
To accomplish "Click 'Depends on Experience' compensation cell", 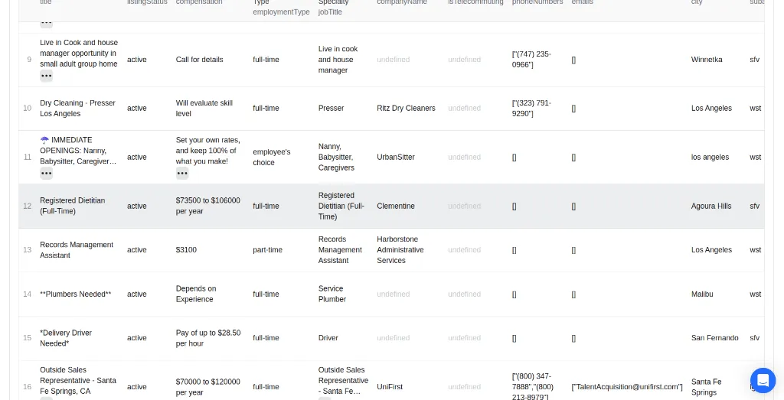I will tap(196, 294).
